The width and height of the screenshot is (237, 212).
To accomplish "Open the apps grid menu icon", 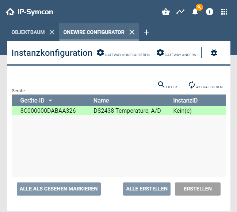I will click(x=224, y=12).
